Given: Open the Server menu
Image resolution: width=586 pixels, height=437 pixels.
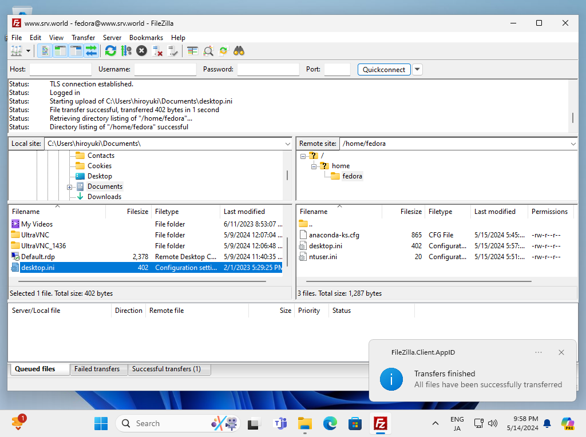Looking at the screenshot, I should pyautogui.click(x=112, y=38).
